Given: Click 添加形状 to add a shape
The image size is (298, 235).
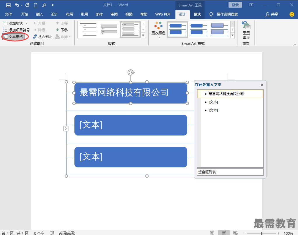Looking at the screenshot, I should [x=13, y=23].
